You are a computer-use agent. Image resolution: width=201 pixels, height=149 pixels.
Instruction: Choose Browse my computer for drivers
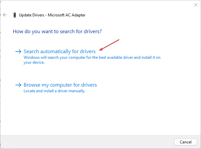tap(60, 85)
